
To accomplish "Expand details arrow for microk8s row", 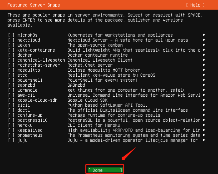I will (204, 35).
